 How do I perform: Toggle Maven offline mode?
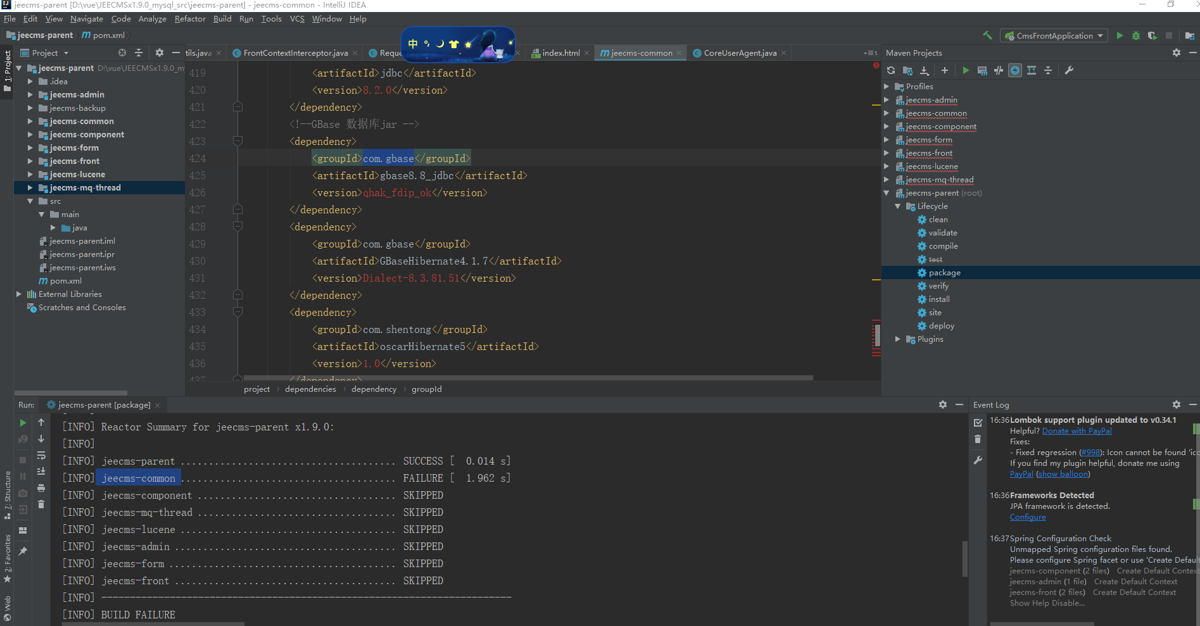(x=999, y=70)
